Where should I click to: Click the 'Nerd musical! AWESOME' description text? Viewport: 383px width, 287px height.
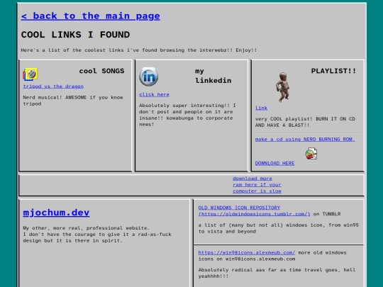pos(73,101)
